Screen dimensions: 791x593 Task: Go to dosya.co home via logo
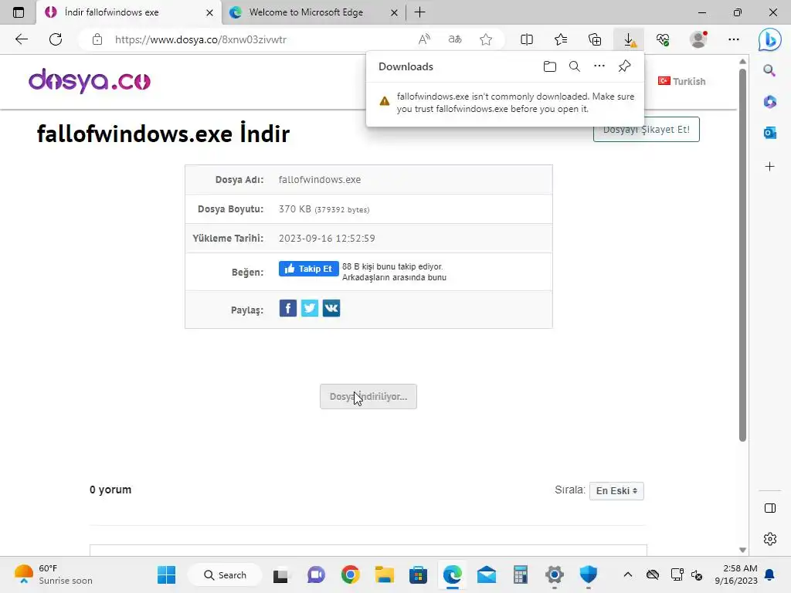click(x=90, y=80)
